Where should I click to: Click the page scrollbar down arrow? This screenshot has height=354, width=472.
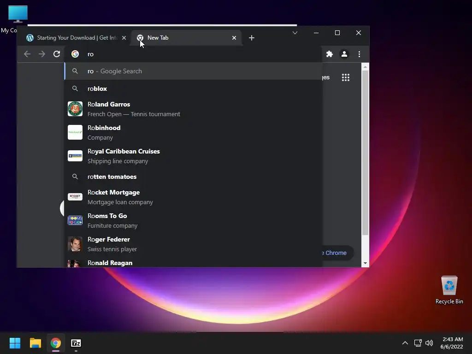365,263
